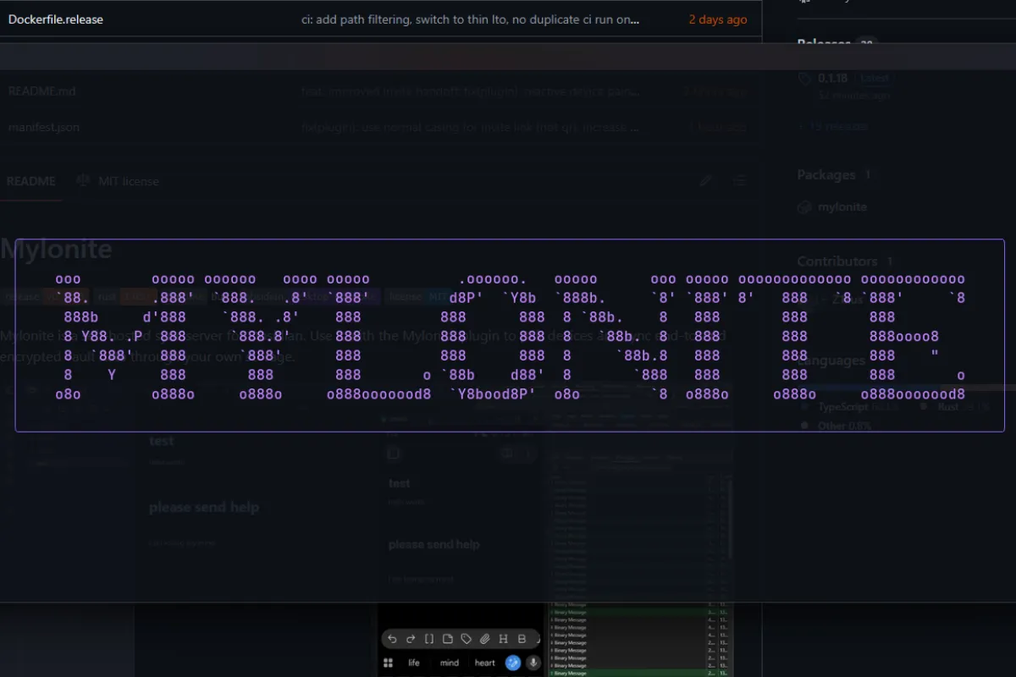Click the brackets icon in the editor toolbar

coord(429,639)
